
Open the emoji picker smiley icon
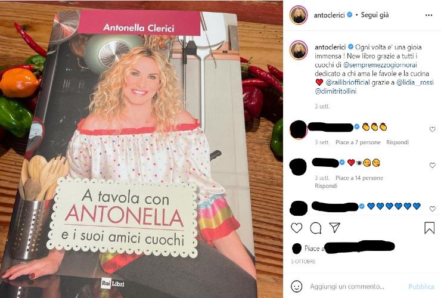pos(296,287)
